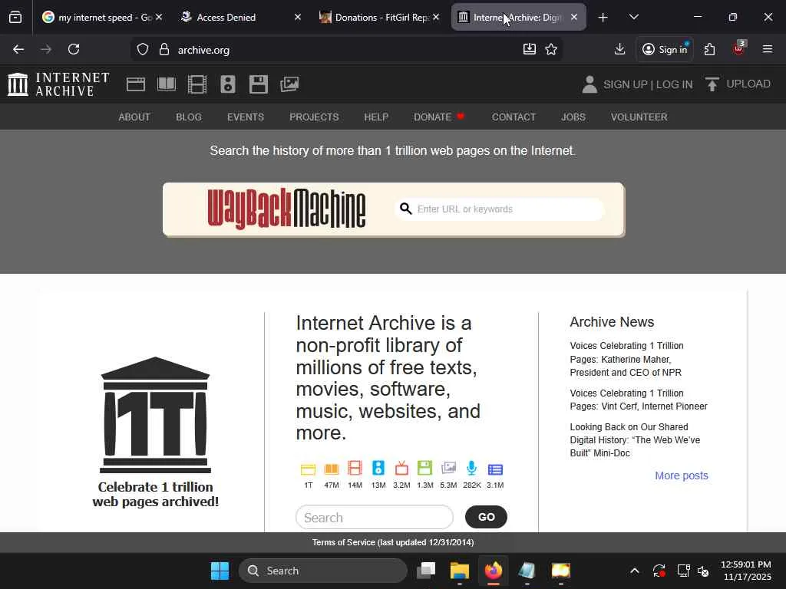Open the extensions puzzle icon
786x589 pixels.
click(709, 49)
